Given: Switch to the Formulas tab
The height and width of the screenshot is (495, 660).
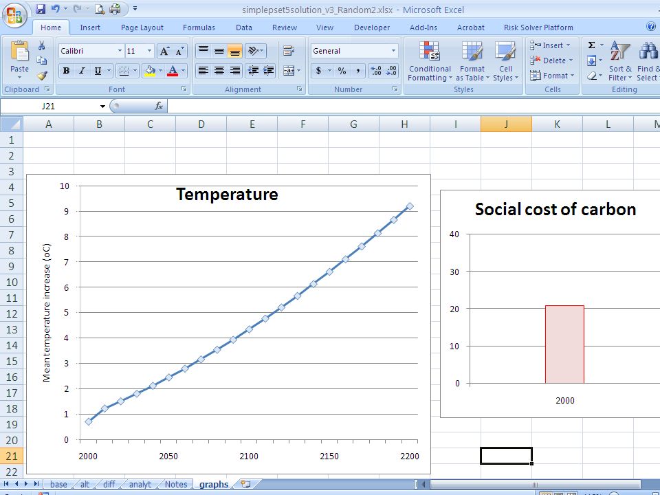Looking at the screenshot, I should 199,27.
